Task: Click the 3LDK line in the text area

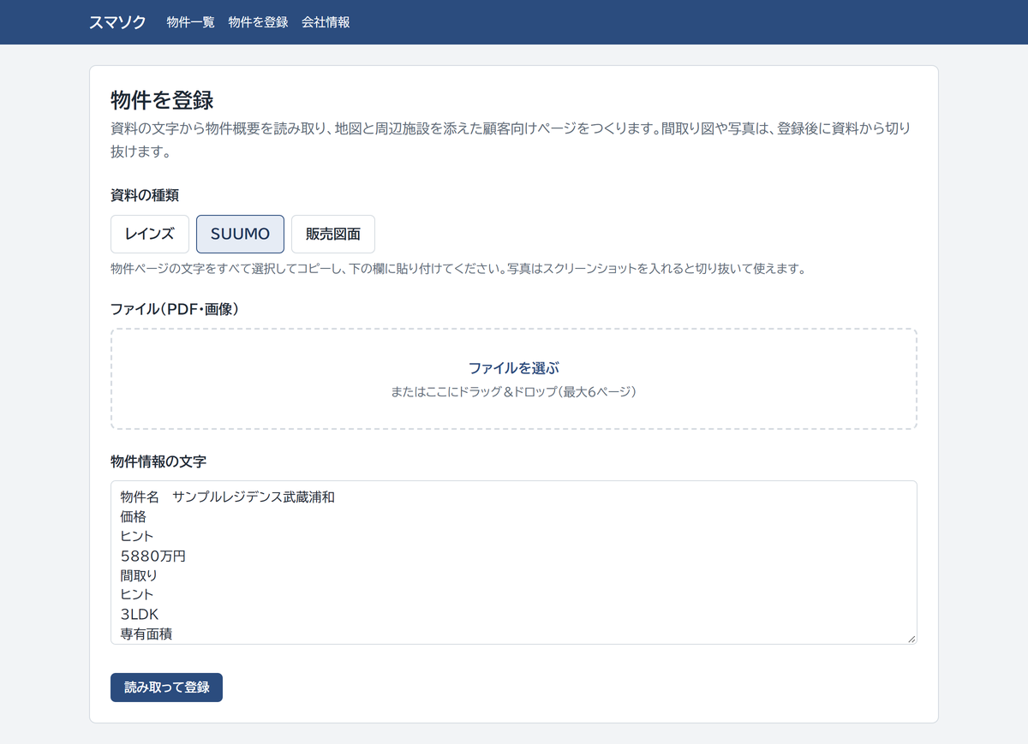Action: (x=140, y=615)
